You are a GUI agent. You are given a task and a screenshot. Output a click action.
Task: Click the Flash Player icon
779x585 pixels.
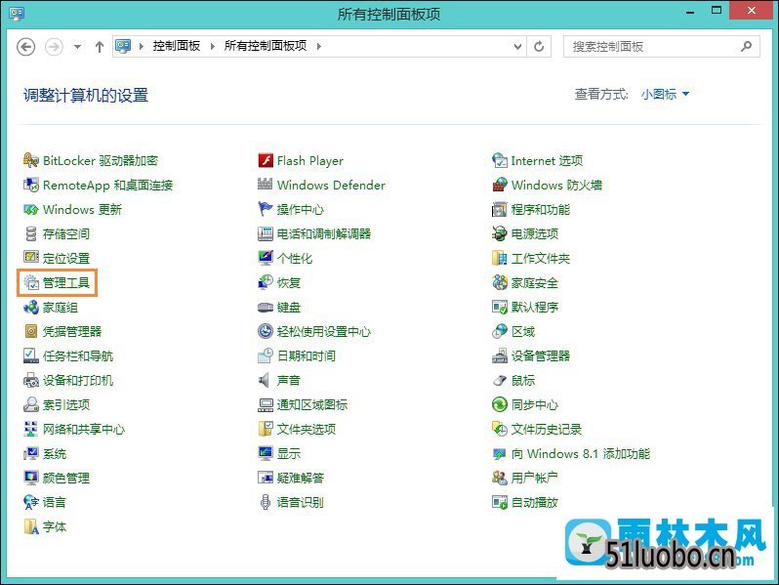266,160
